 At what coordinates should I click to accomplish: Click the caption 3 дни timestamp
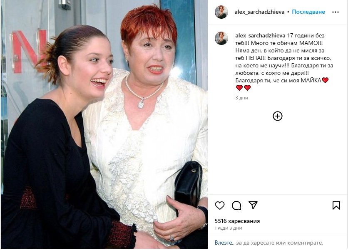[241, 98]
